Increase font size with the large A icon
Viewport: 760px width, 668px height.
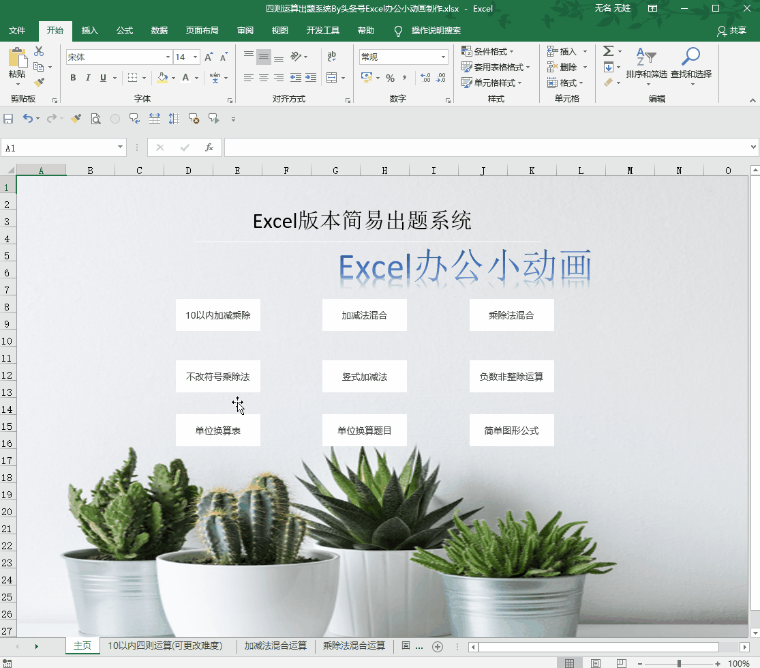point(209,57)
